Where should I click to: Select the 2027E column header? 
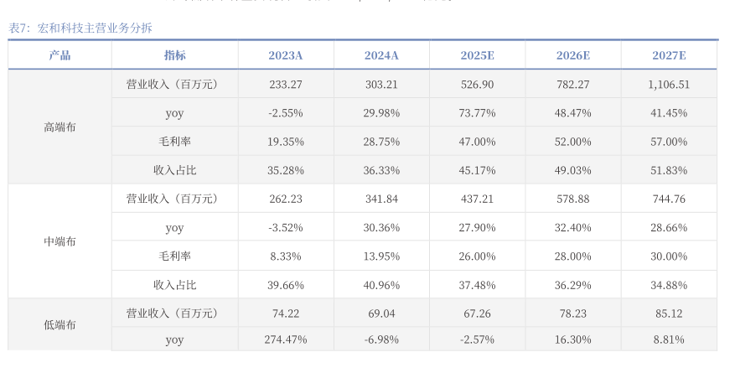pos(669,55)
